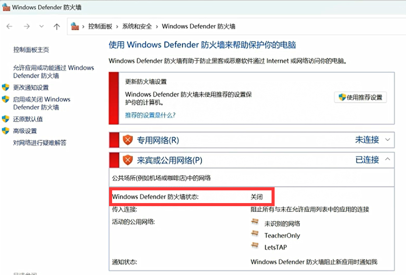Open 控制面板主页 link
The image size is (406, 275).
tap(31, 50)
